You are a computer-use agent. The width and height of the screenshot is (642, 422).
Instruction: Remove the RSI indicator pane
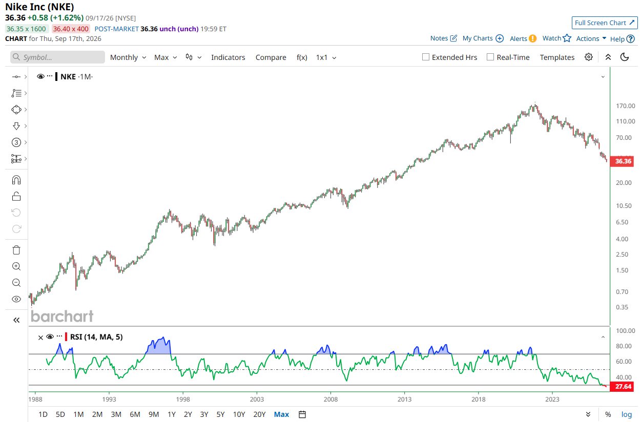(40, 337)
